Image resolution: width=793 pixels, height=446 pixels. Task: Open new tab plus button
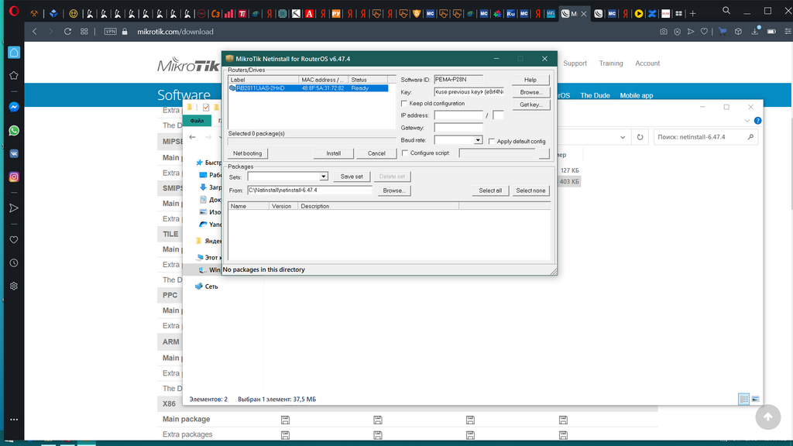[x=693, y=14]
